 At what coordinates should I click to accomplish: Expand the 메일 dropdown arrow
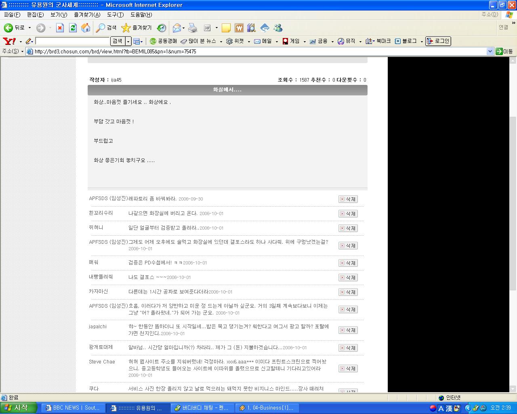(x=277, y=42)
